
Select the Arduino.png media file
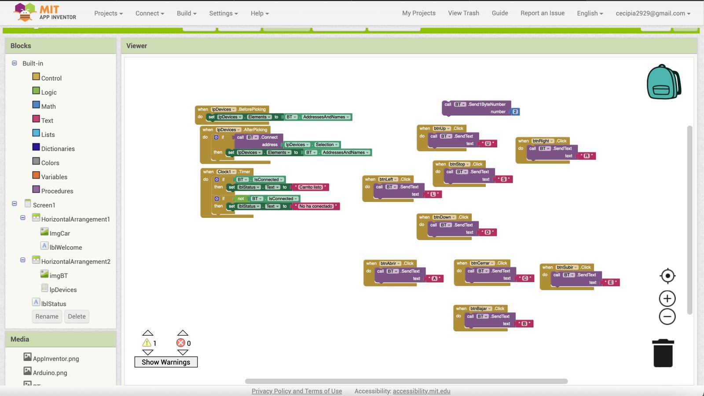[x=50, y=373]
